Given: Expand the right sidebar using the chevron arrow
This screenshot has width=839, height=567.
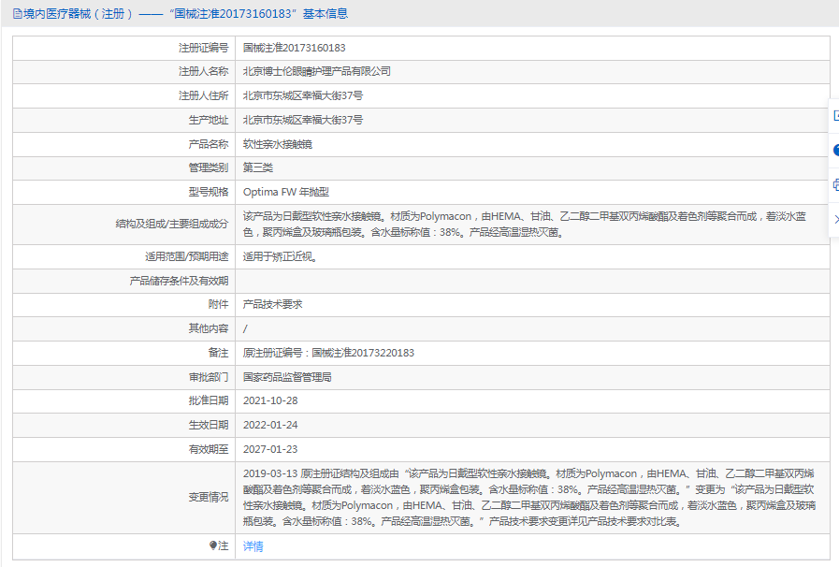Looking at the screenshot, I should [834, 219].
